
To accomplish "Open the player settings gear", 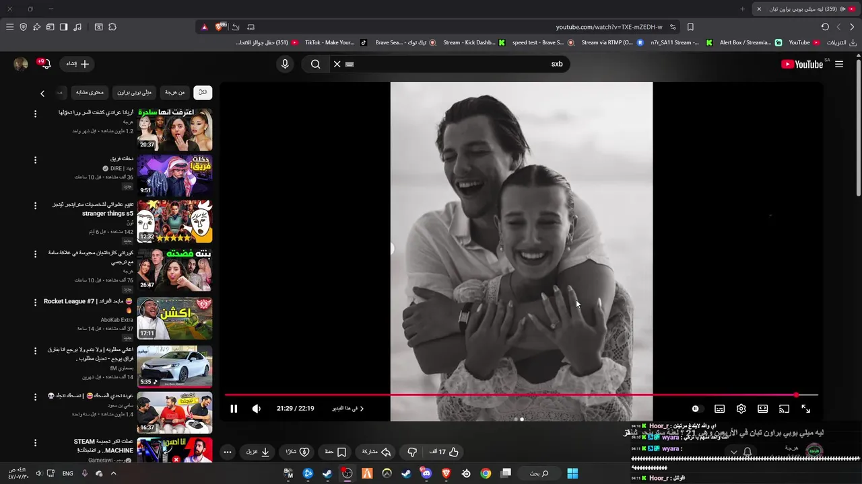I will (x=741, y=409).
